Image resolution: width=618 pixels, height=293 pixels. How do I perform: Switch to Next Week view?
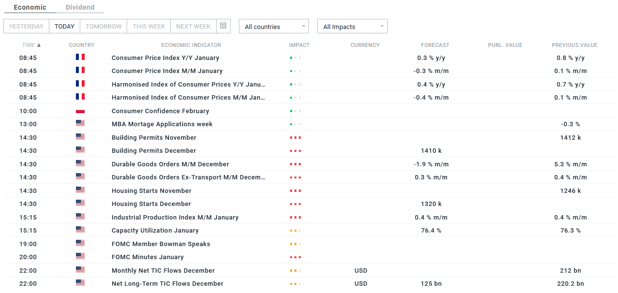(x=193, y=26)
